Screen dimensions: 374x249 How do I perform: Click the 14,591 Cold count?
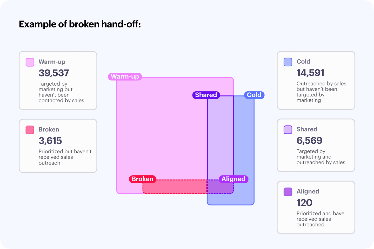(x=310, y=73)
